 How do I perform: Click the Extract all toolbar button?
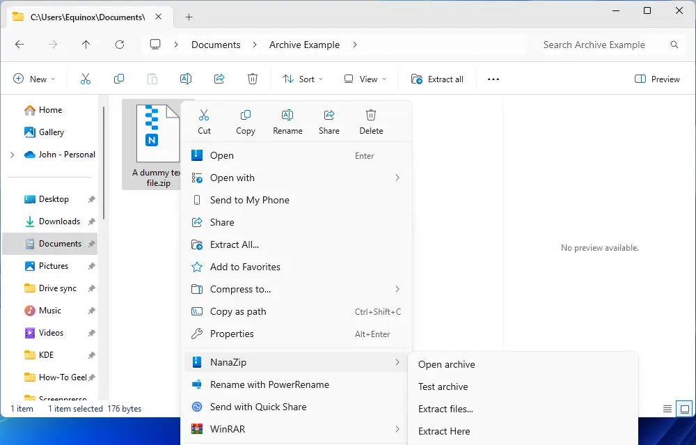click(437, 79)
